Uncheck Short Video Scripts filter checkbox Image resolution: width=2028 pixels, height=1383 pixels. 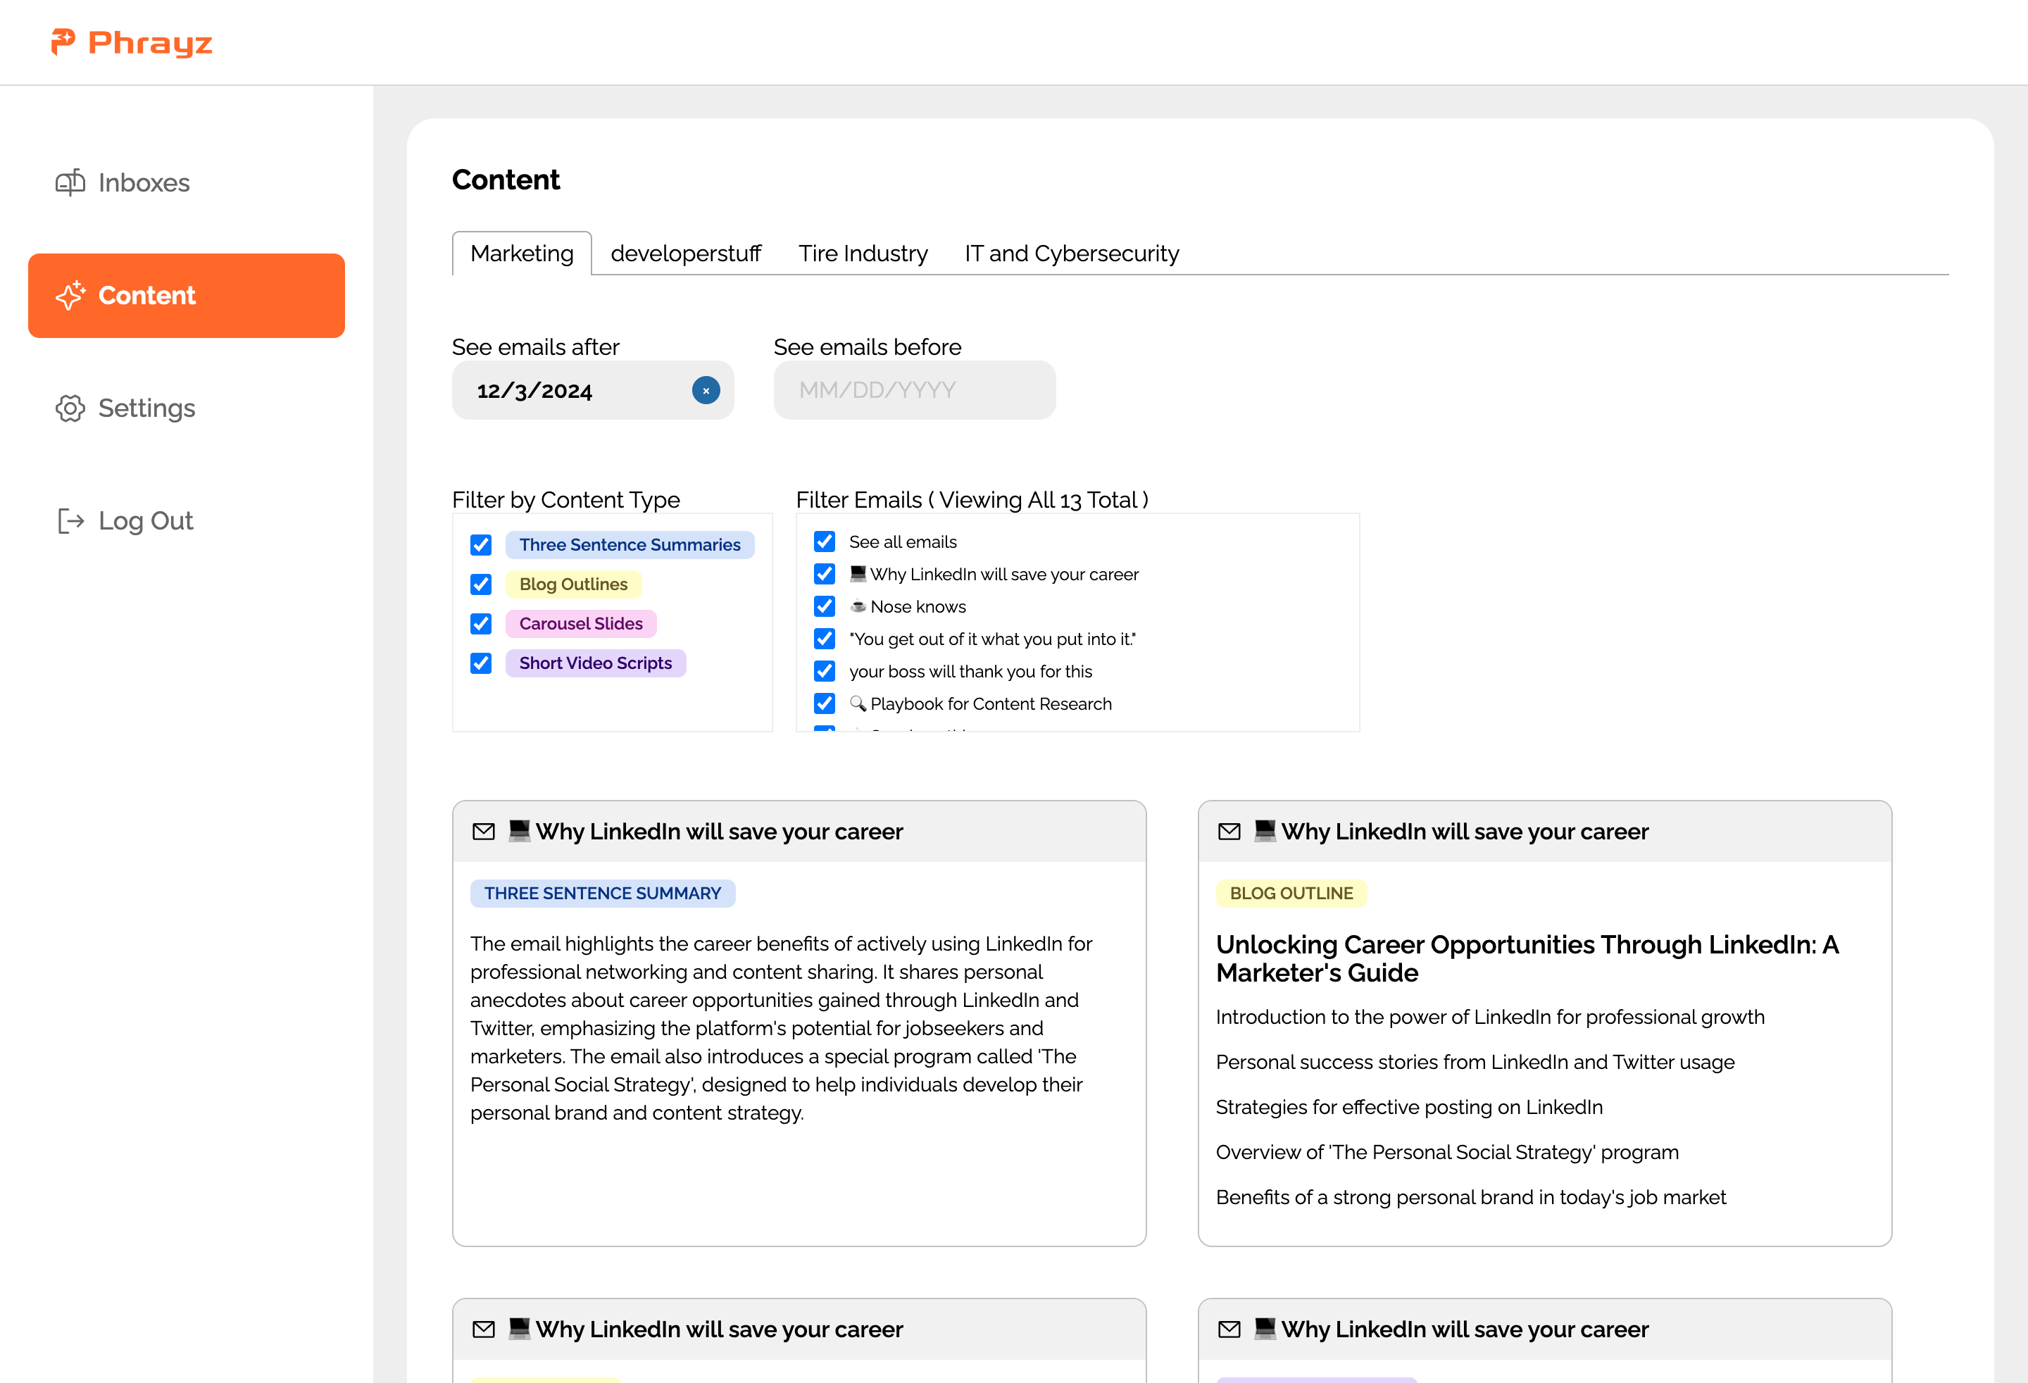coord(481,663)
